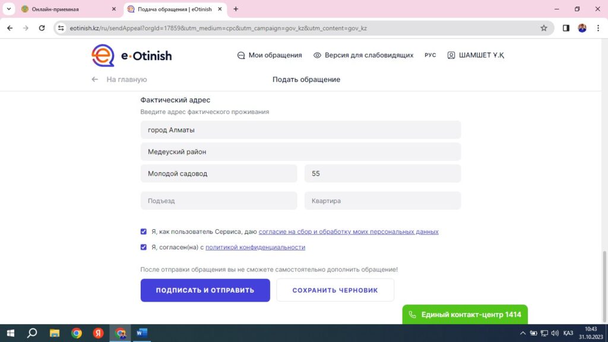Screen dimensions: 608x342
Task: Open user profile ШАМШЕТ Ү.Қ.
Action: (x=476, y=55)
